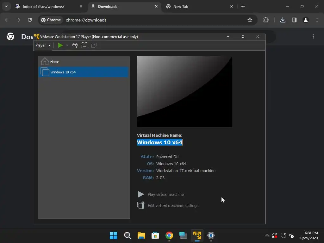324x243 pixels.
Task: Click the virtual machine preview thumbnail
Action: click(184, 91)
